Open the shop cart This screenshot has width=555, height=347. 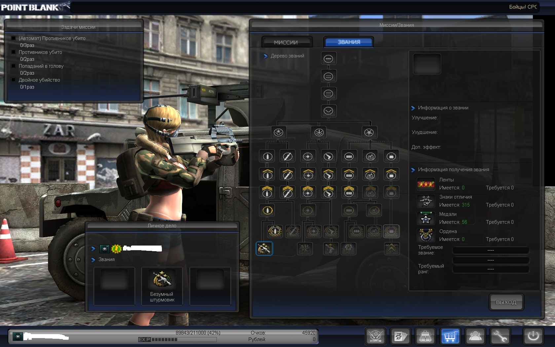[450, 336]
